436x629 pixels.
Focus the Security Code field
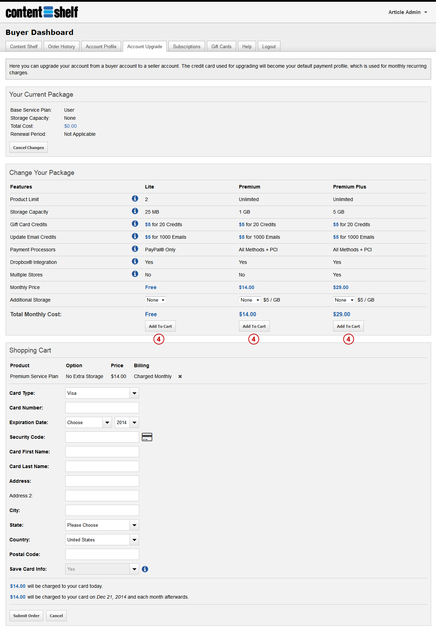tap(102, 437)
